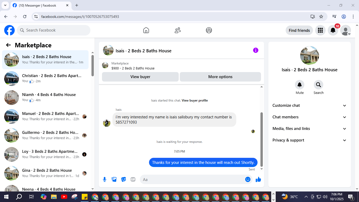Screen dimensions: 359x202
Task: Open the Facebook menu grid icon
Action: pos(320,30)
